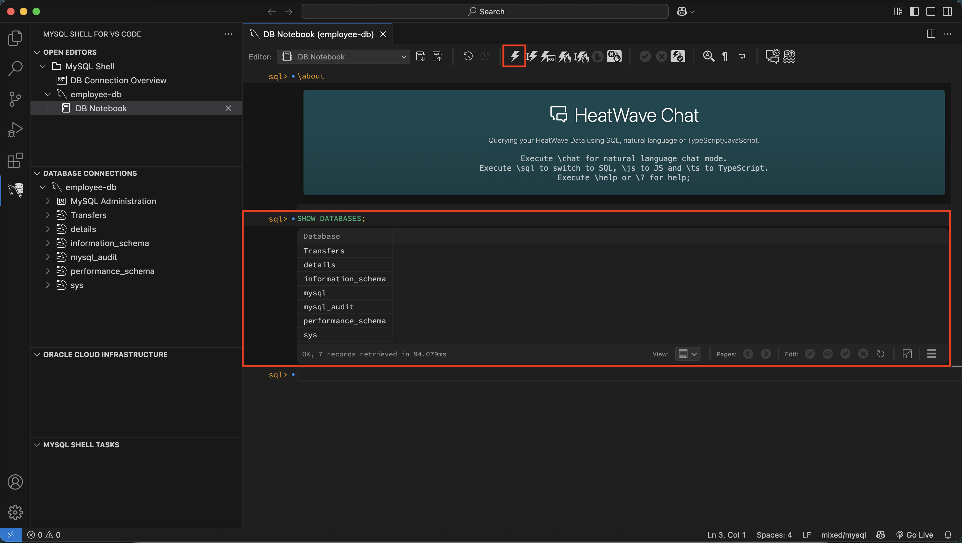
Task: Open the Editor DB Notebook dropdown
Action: point(343,57)
